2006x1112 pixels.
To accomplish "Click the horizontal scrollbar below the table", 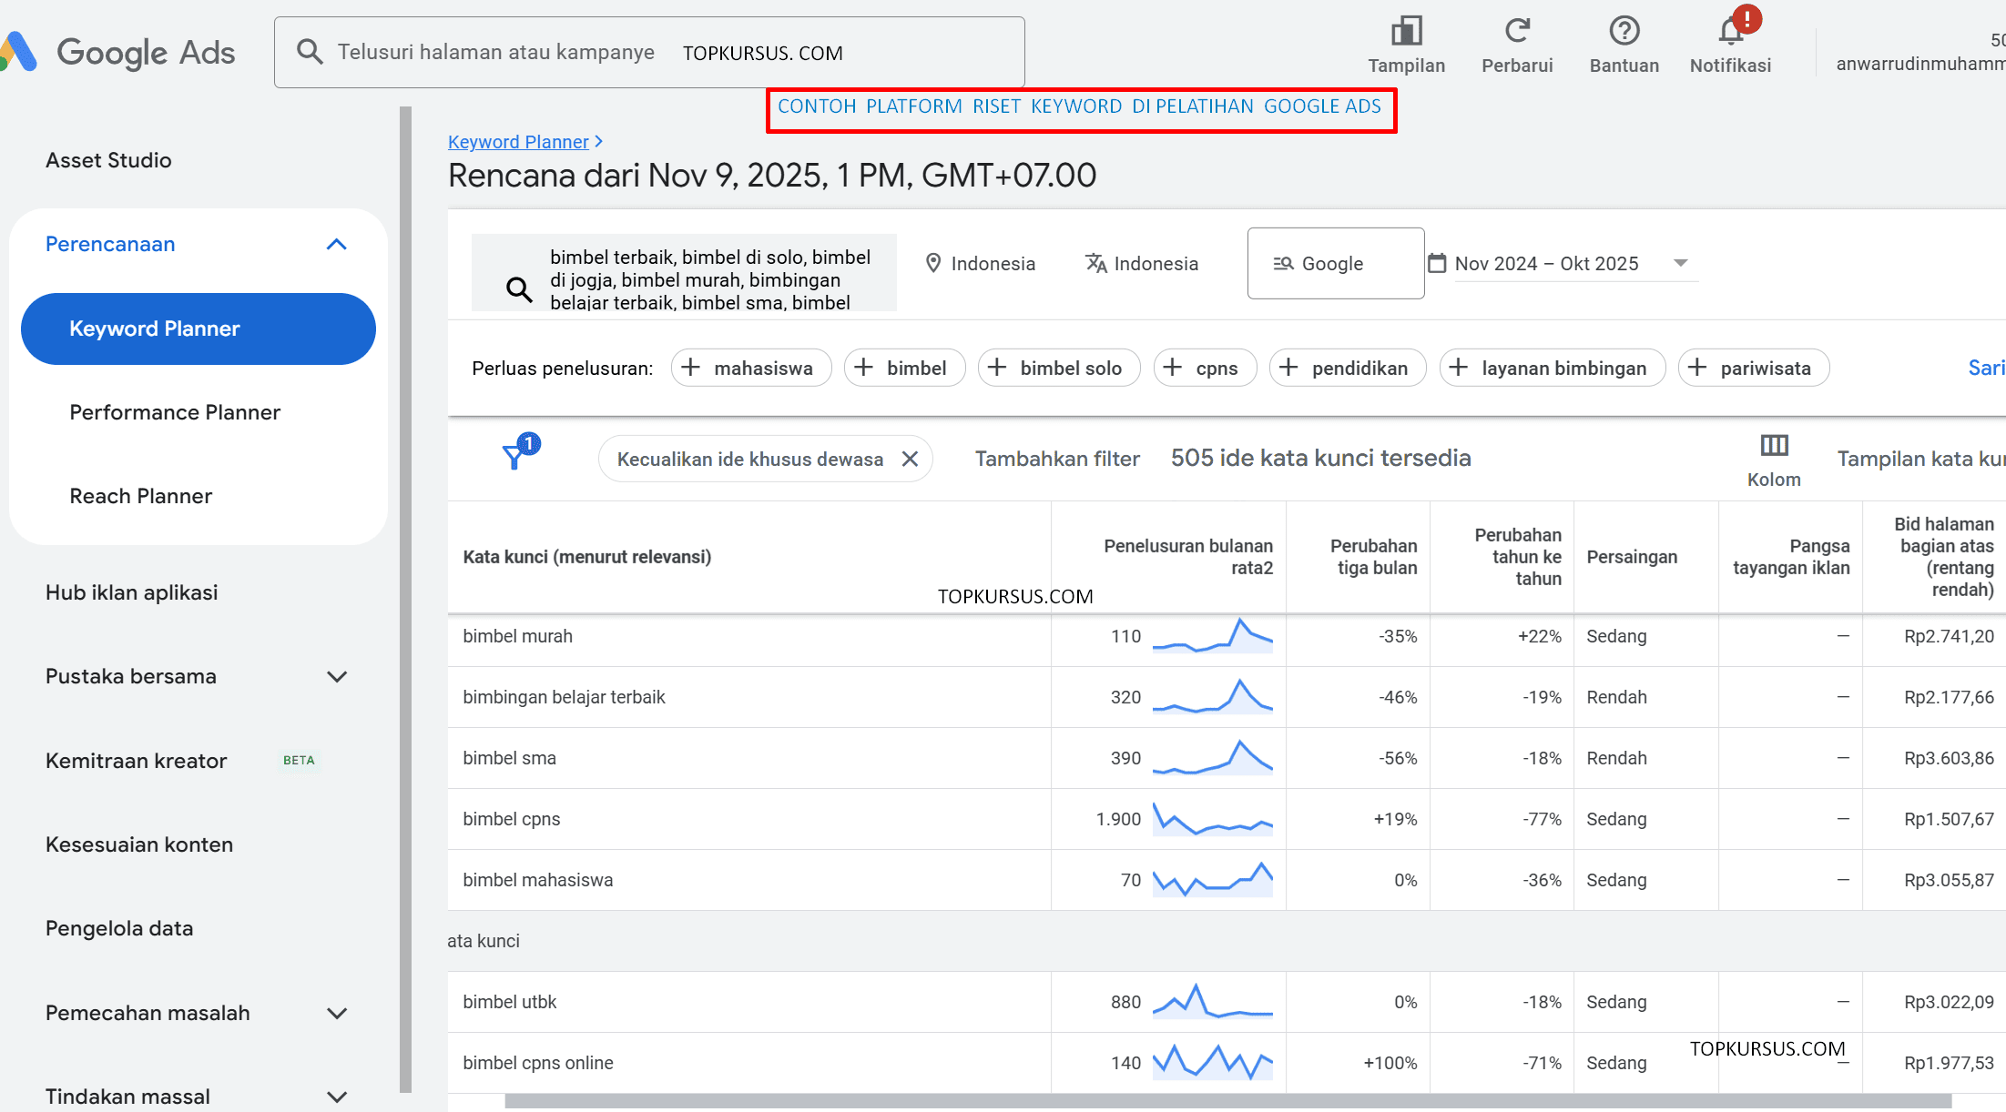I will (1227, 1101).
